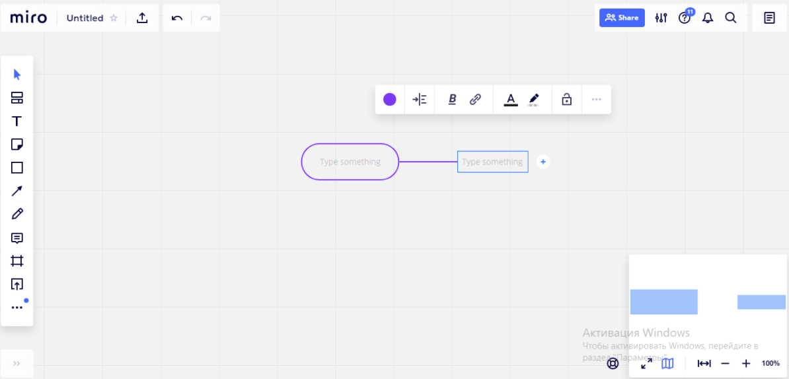Select the Text tool
This screenshot has height=379, width=789.
17,121
